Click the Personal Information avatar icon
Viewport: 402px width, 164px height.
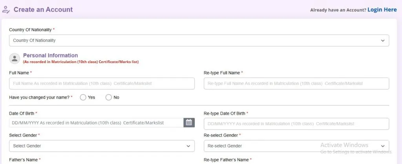pos(15,58)
